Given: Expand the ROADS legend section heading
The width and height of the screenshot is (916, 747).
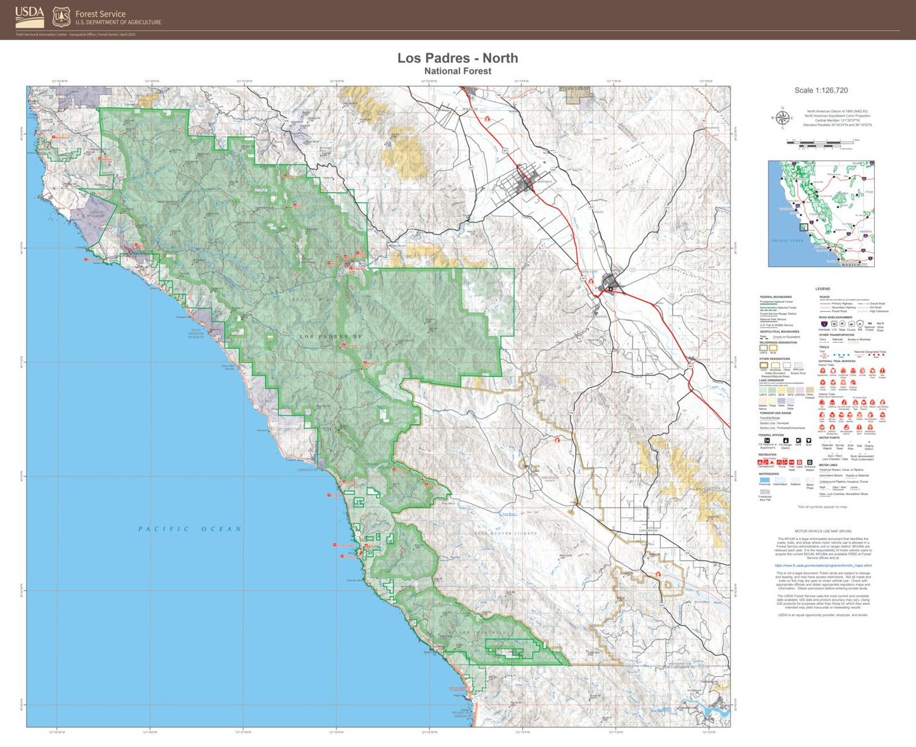Looking at the screenshot, I should (x=823, y=297).
